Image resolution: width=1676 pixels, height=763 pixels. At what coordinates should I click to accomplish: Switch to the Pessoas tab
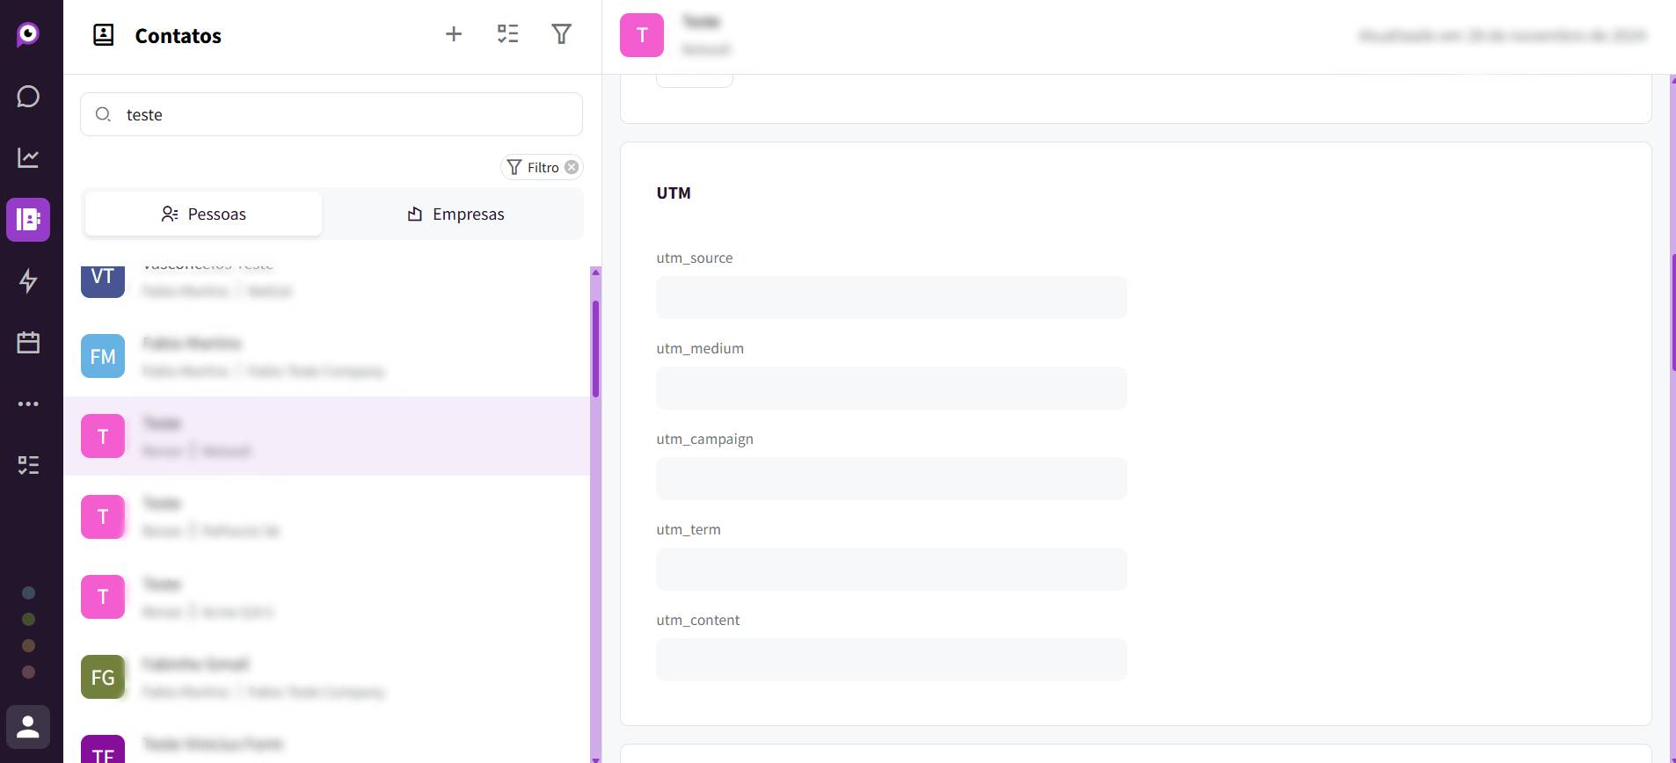tap(204, 214)
